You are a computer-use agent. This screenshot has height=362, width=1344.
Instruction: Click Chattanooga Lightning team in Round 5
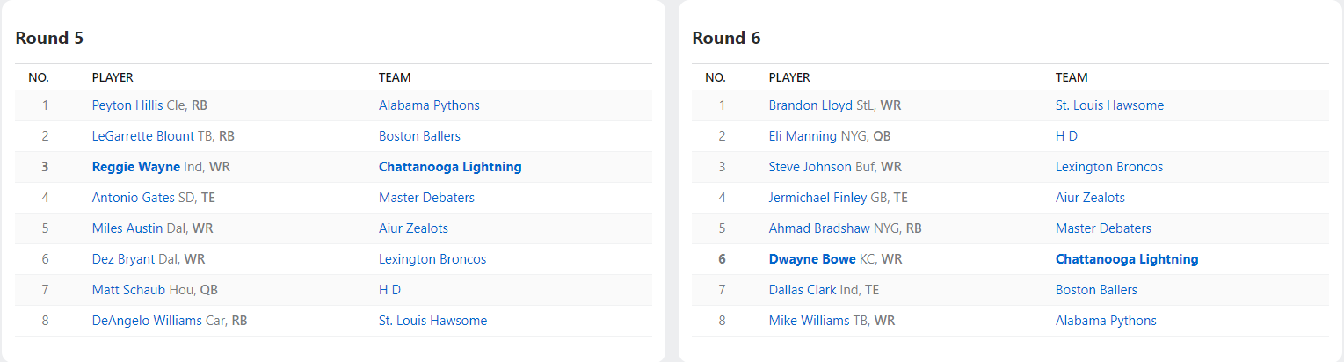pyautogui.click(x=450, y=167)
